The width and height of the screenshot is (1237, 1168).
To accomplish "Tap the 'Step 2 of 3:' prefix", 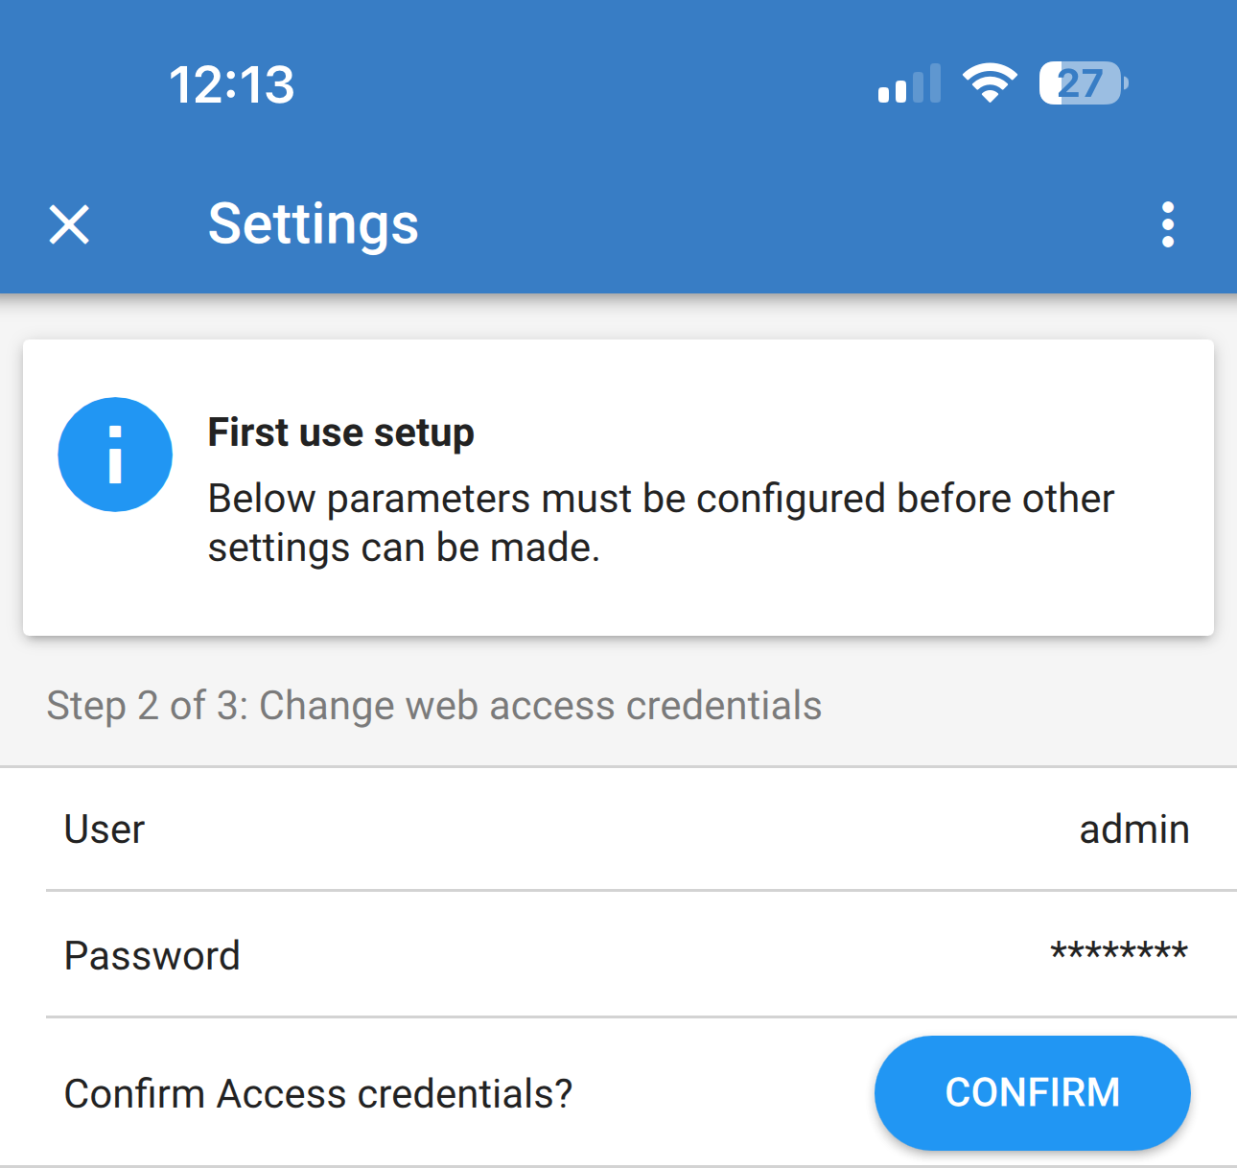I will pyautogui.click(x=148, y=706).
